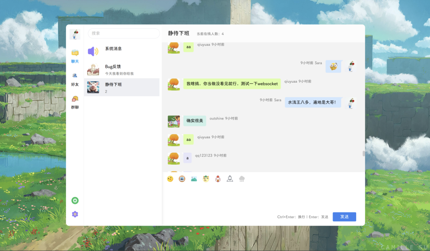Click the 发送 send button
430x251 pixels.
click(x=344, y=217)
